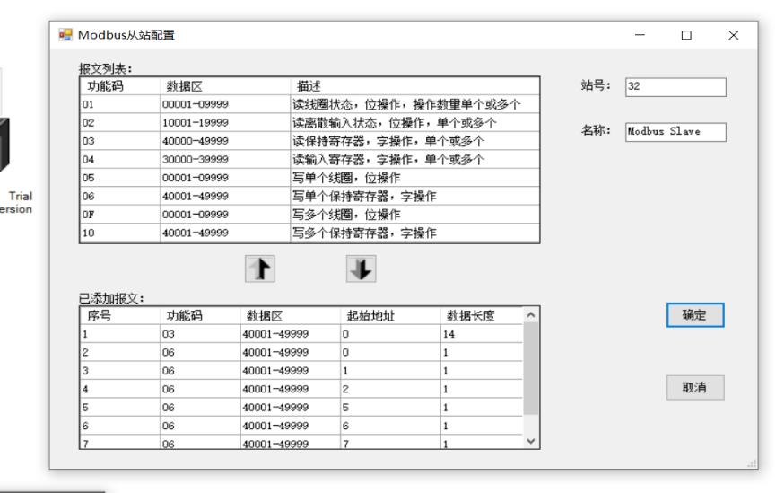Screen dimensions: 784x493
Task: Click 写单个保持寄存器 description cell
Action: [x=414, y=196]
